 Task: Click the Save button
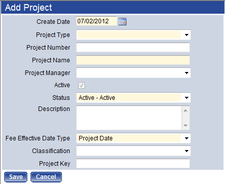(x=16, y=177)
